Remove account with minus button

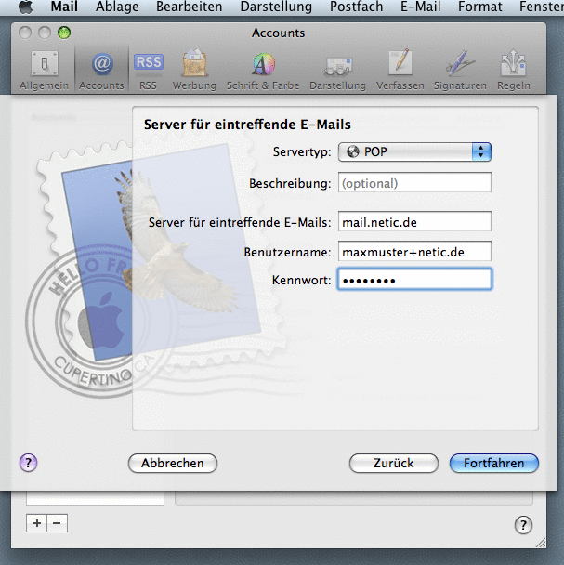(x=57, y=523)
